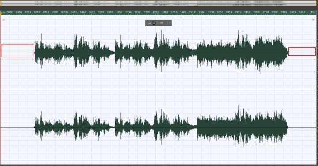Viewport: 318px width, 166px height.
Task: Click the fade-in handle at the waveform's top left
Action: coord(3,19)
